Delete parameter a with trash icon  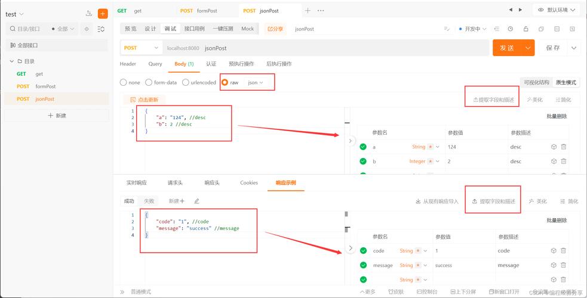click(x=564, y=147)
